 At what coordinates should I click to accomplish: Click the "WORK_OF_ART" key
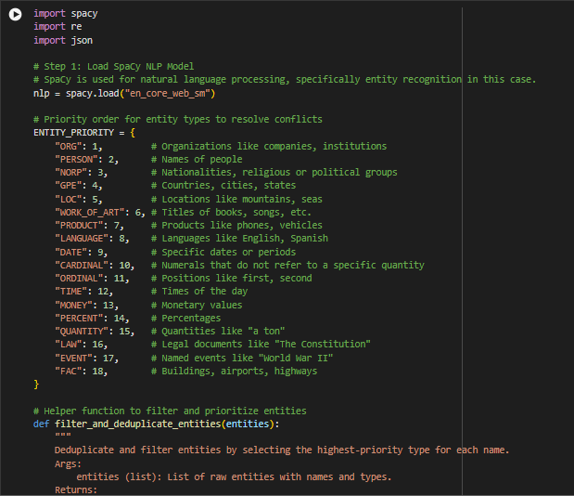(90, 213)
